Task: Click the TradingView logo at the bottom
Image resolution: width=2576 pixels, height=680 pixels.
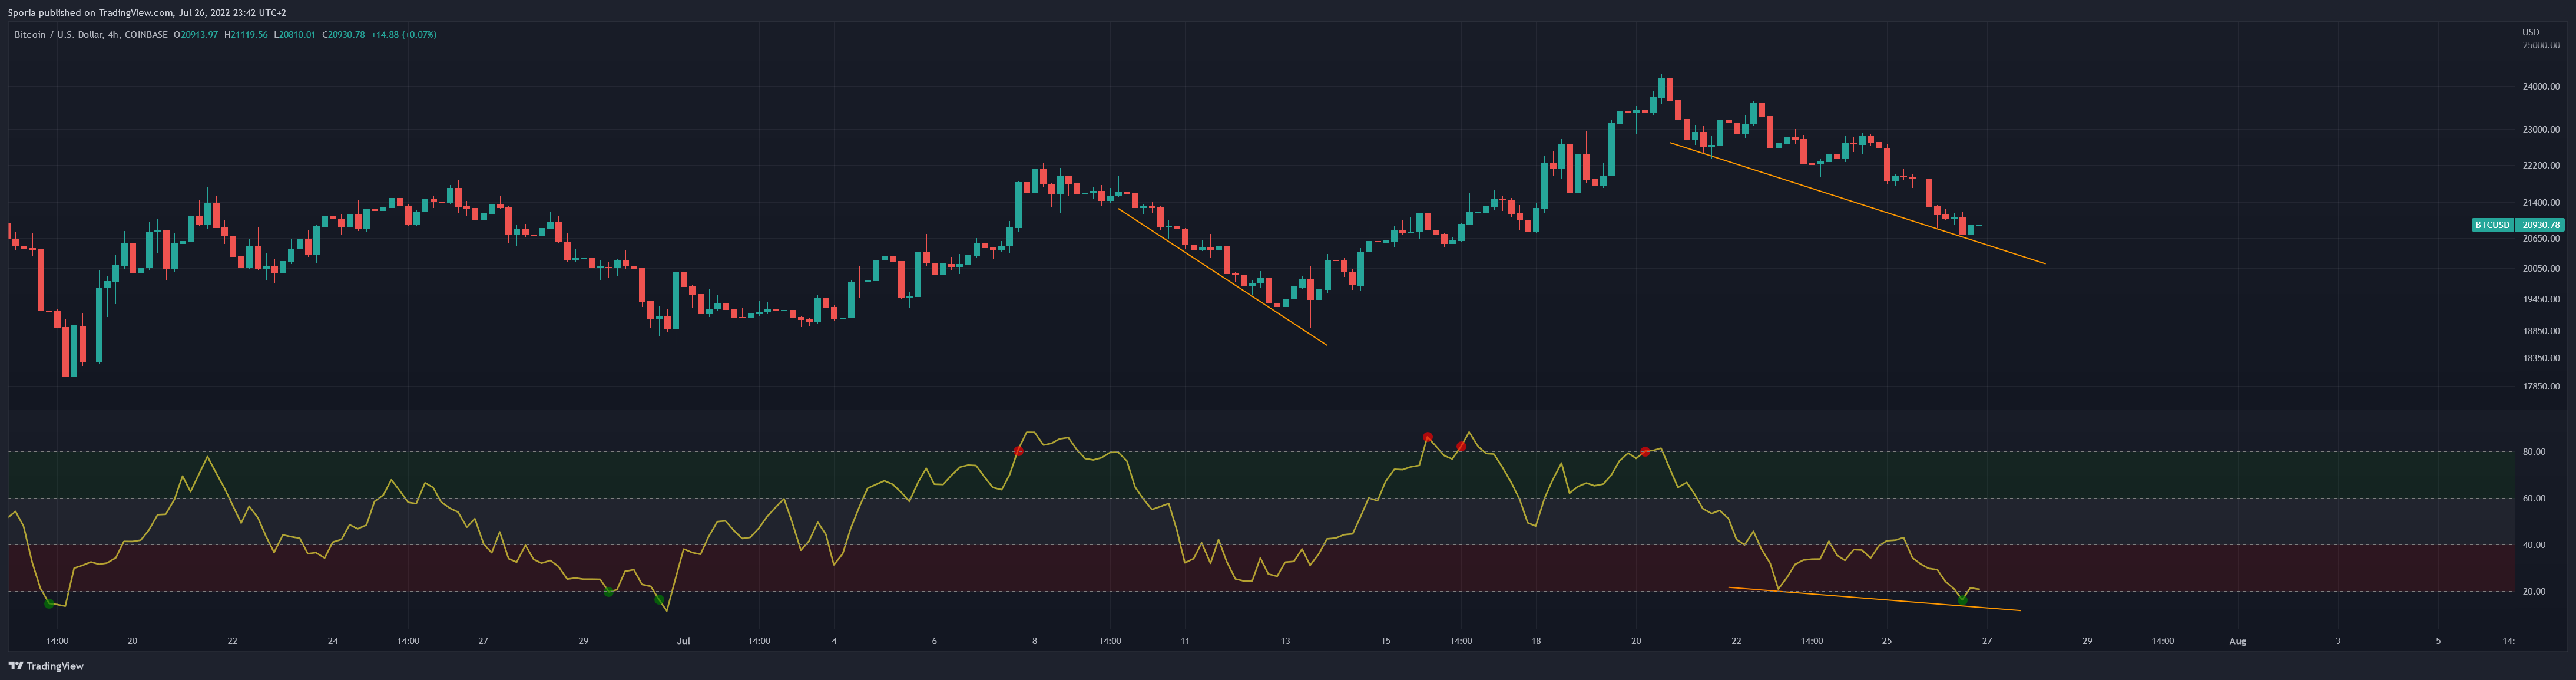Action: pos(46,666)
